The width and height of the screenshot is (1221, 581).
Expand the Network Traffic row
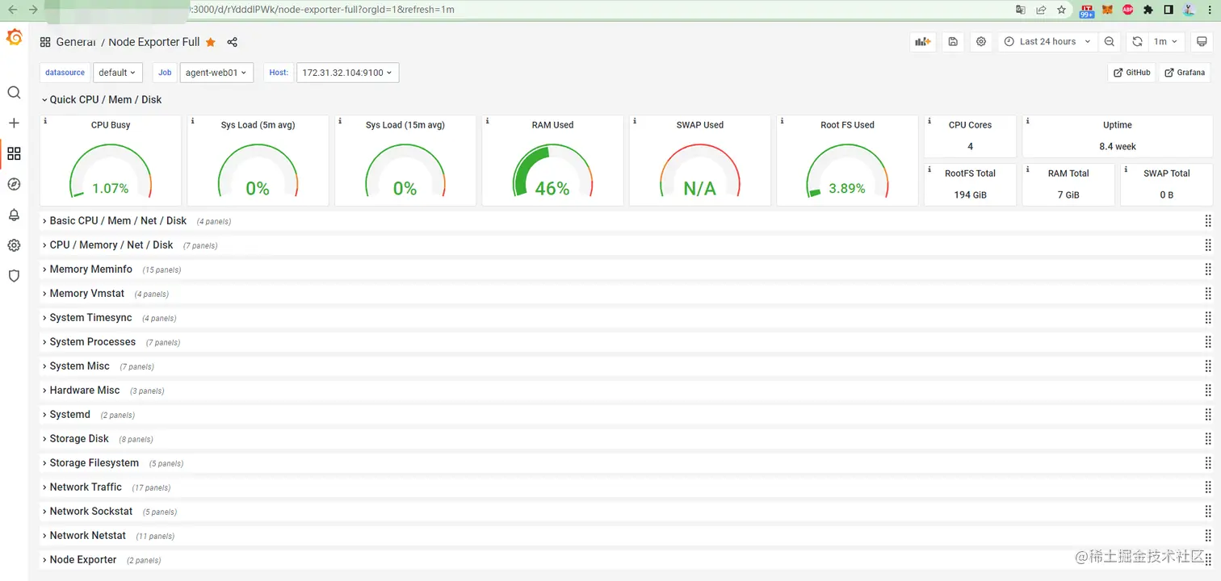[86, 487]
